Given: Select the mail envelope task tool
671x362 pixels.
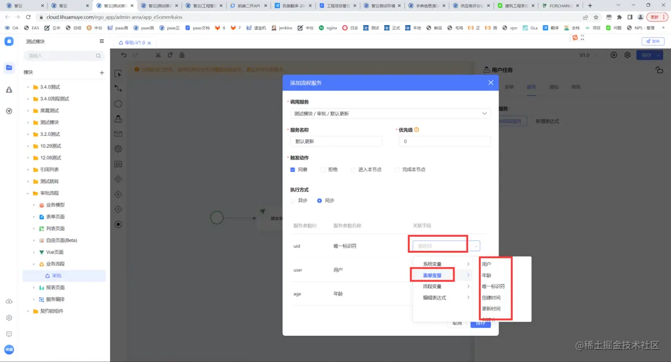Looking at the screenshot, I should (x=118, y=134).
